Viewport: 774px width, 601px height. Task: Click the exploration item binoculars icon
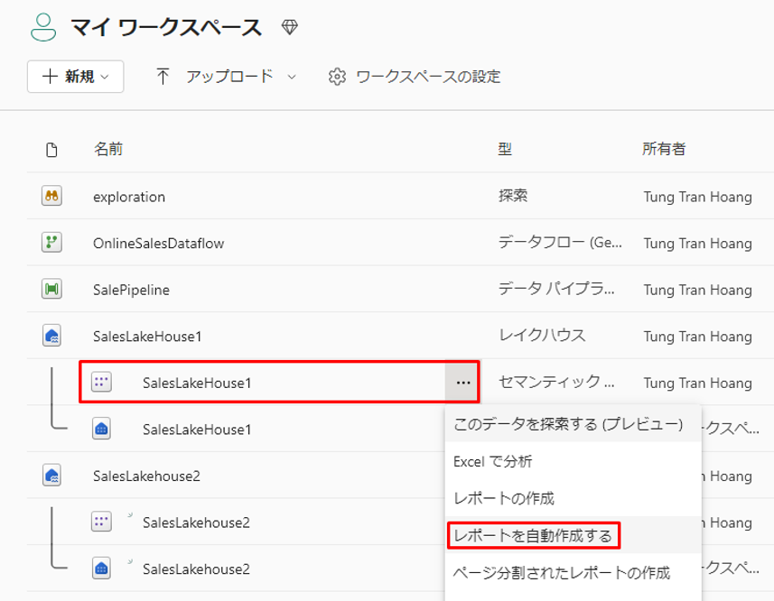click(51, 196)
